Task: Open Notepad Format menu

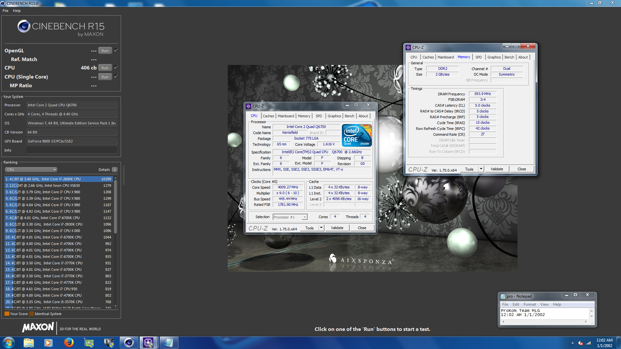Action: [529, 304]
